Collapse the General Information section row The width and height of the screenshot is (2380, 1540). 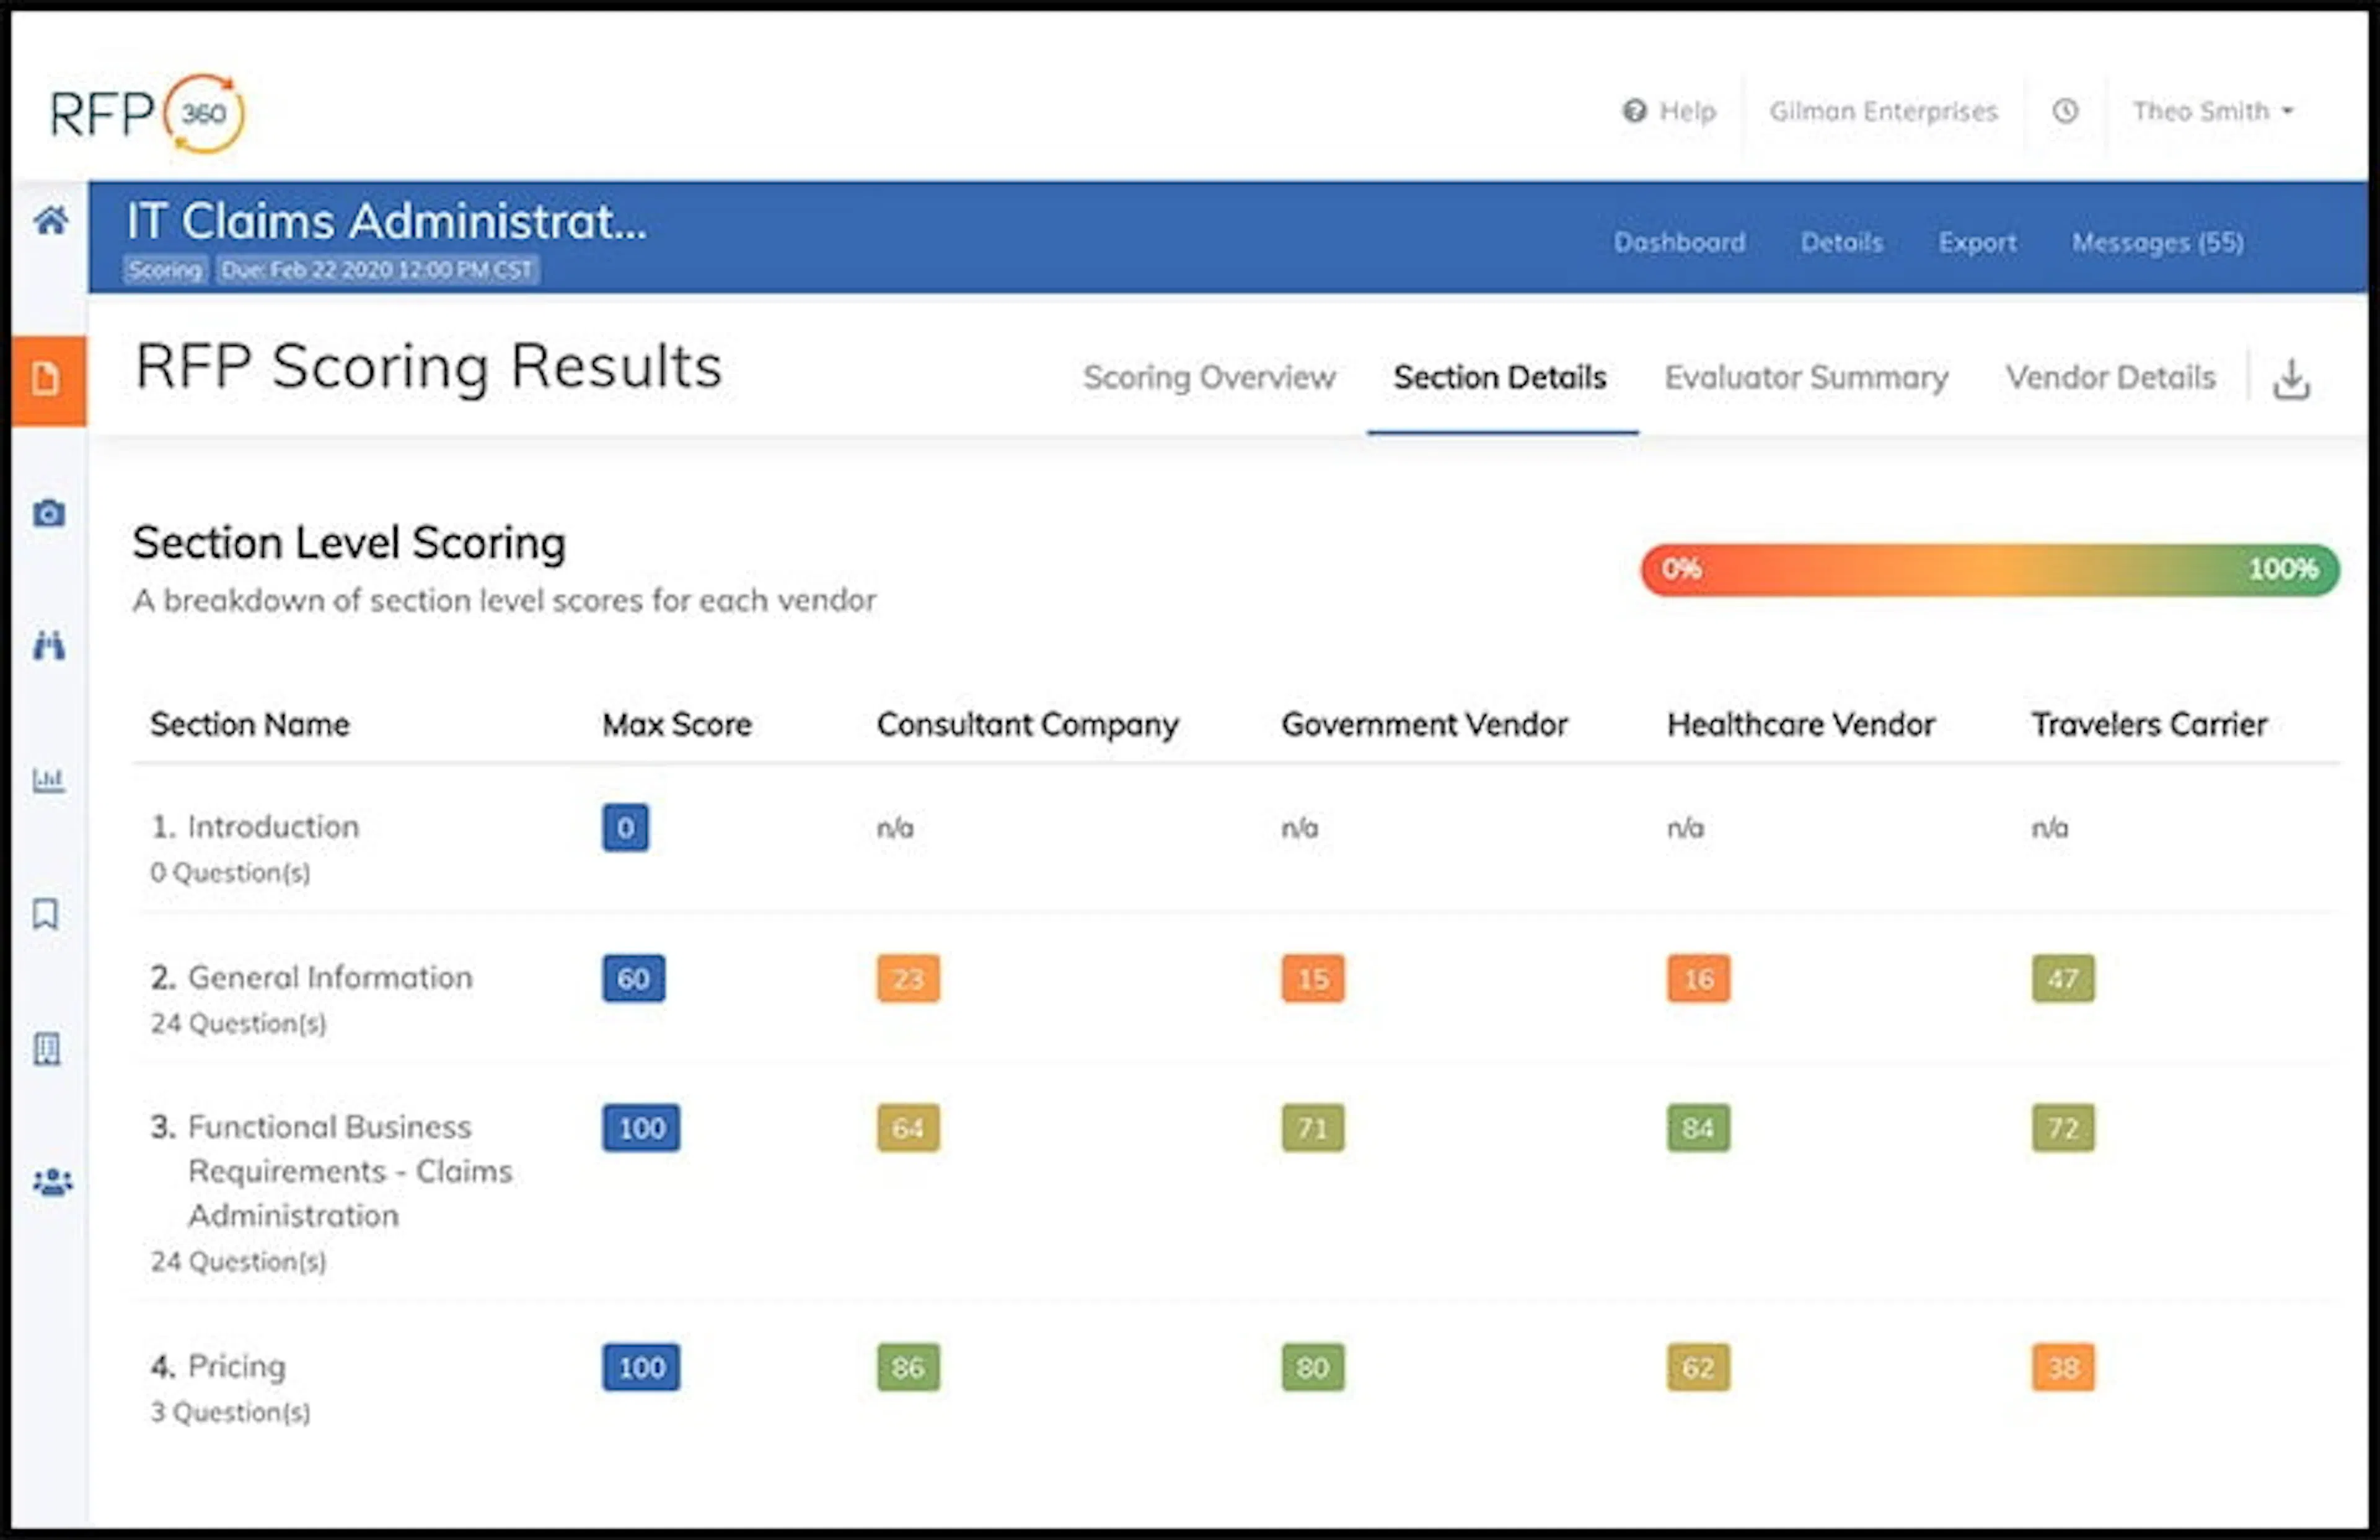point(330,978)
